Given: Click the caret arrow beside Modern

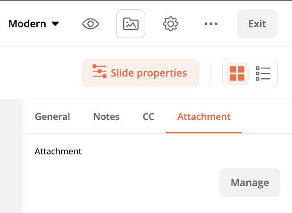Looking at the screenshot, I should click(x=56, y=24).
